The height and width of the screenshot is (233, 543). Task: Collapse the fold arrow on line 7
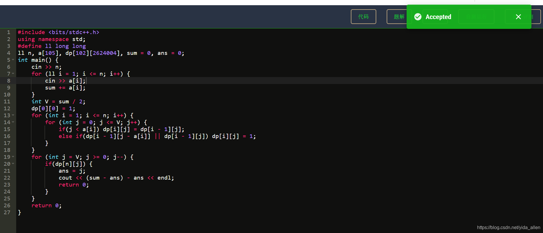[13, 74]
